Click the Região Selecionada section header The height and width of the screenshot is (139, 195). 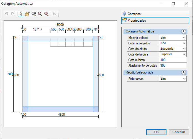tap(155, 72)
